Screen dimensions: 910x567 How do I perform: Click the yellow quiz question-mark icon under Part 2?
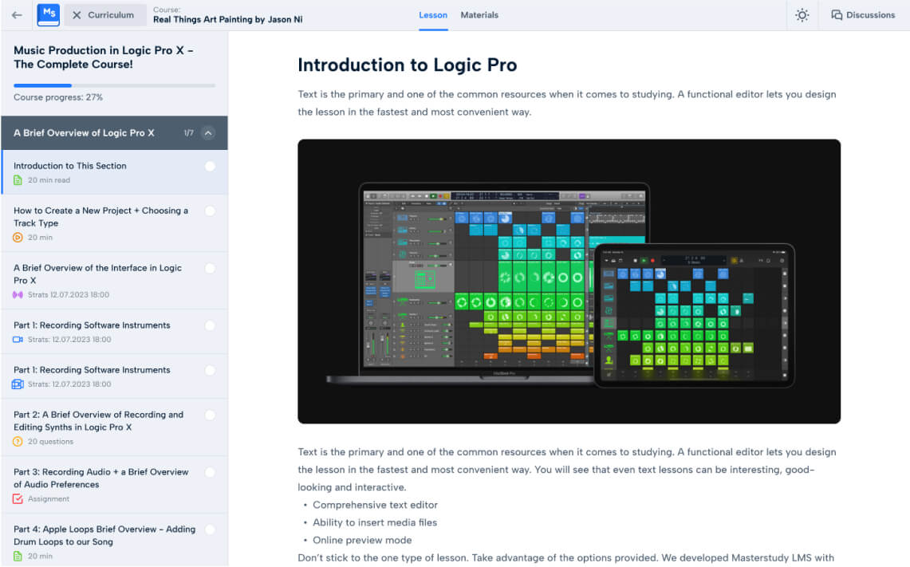pos(18,442)
